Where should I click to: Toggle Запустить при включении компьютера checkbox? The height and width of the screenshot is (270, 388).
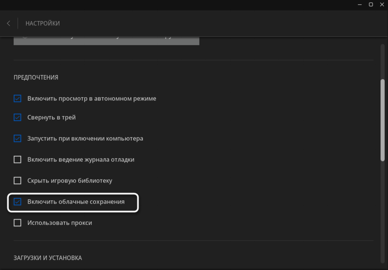pos(18,138)
